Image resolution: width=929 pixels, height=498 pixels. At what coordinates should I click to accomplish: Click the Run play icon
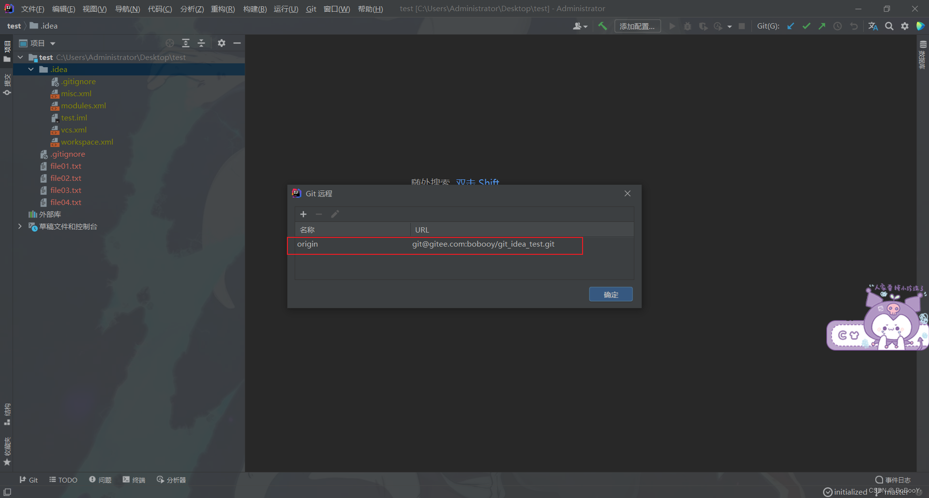(672, 26)
